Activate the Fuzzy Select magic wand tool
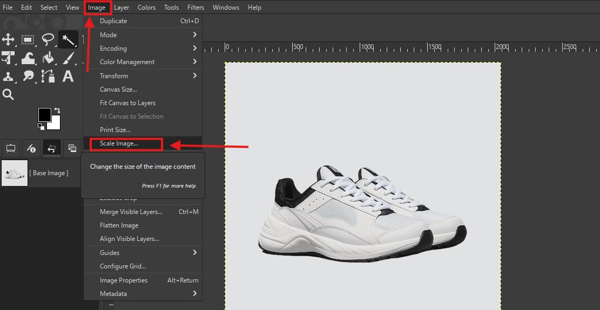 point(68,39)
